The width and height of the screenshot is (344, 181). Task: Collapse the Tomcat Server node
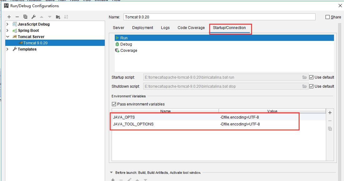click(x=8, y=37)
